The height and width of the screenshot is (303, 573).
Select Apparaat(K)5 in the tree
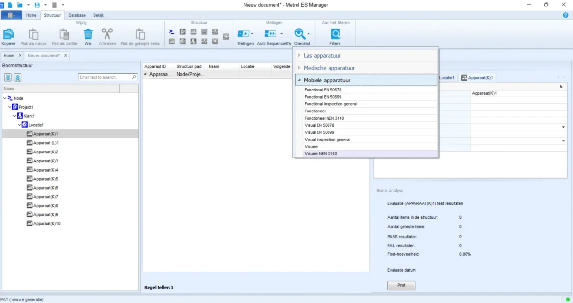click(46, 179)
